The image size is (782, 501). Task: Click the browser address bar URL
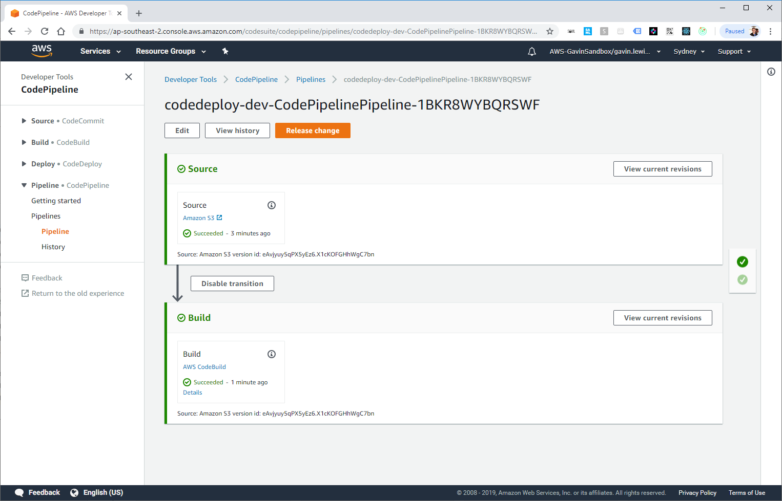[x=313, y=31]
